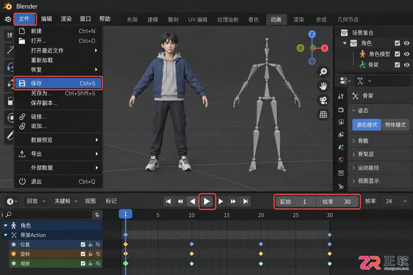Click the 起始 frame field

coord(295,202)
